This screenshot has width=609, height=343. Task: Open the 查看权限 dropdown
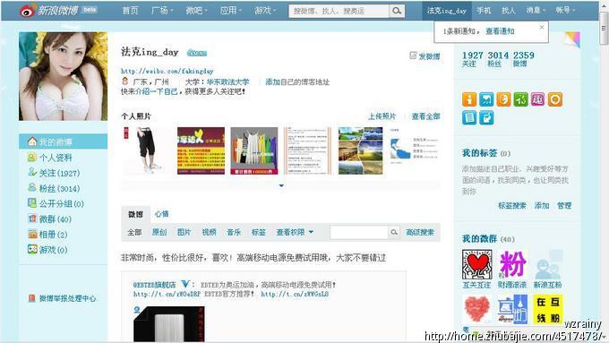[295, 232]
